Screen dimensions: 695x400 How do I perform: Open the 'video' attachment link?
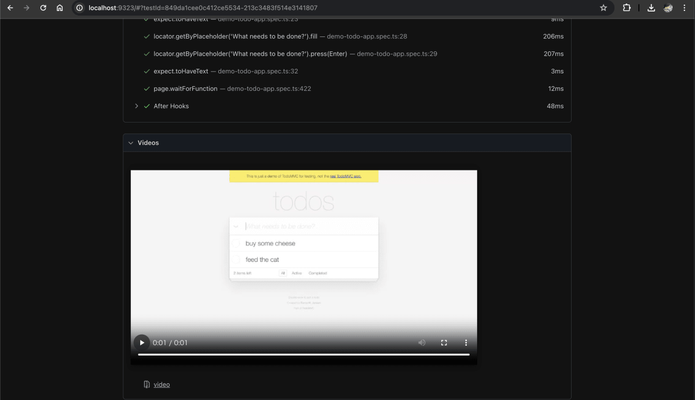pyautogui.click(x=162, y=384)
